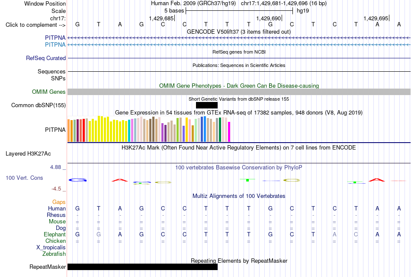Click the Window Position label
411x277 pixels.
click(x=45, y=3)
